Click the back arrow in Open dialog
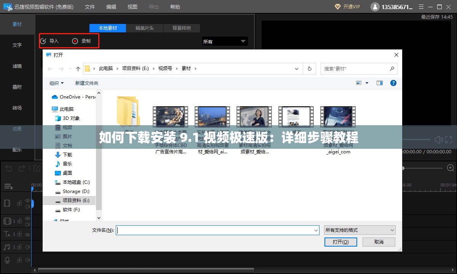This screenshot has width=457, height=274. (50, 69)
